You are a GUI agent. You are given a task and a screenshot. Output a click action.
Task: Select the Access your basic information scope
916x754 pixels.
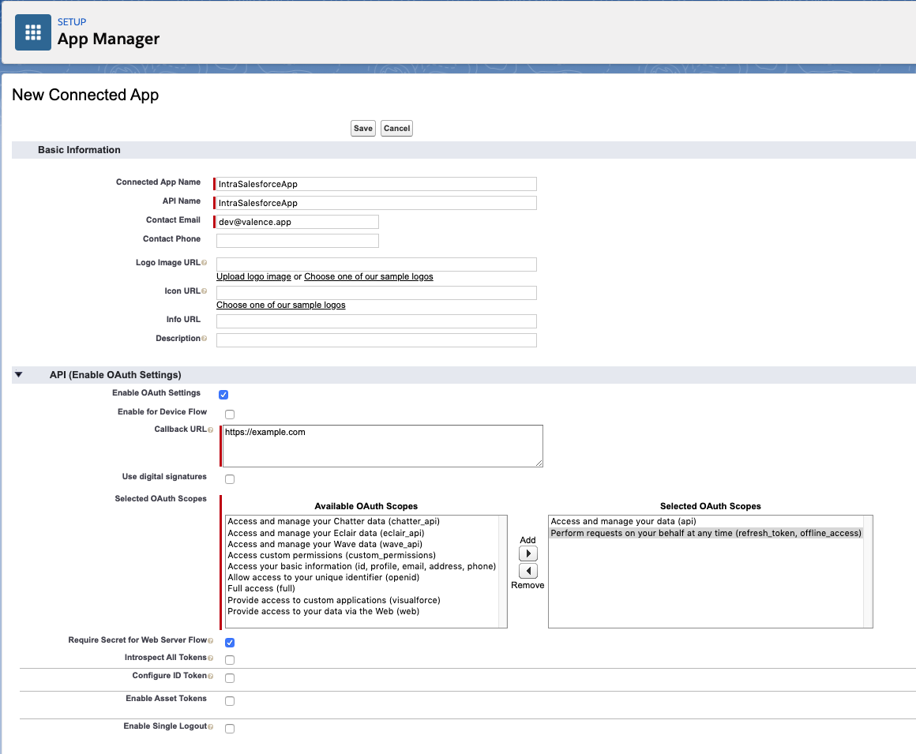coord(362,567)
